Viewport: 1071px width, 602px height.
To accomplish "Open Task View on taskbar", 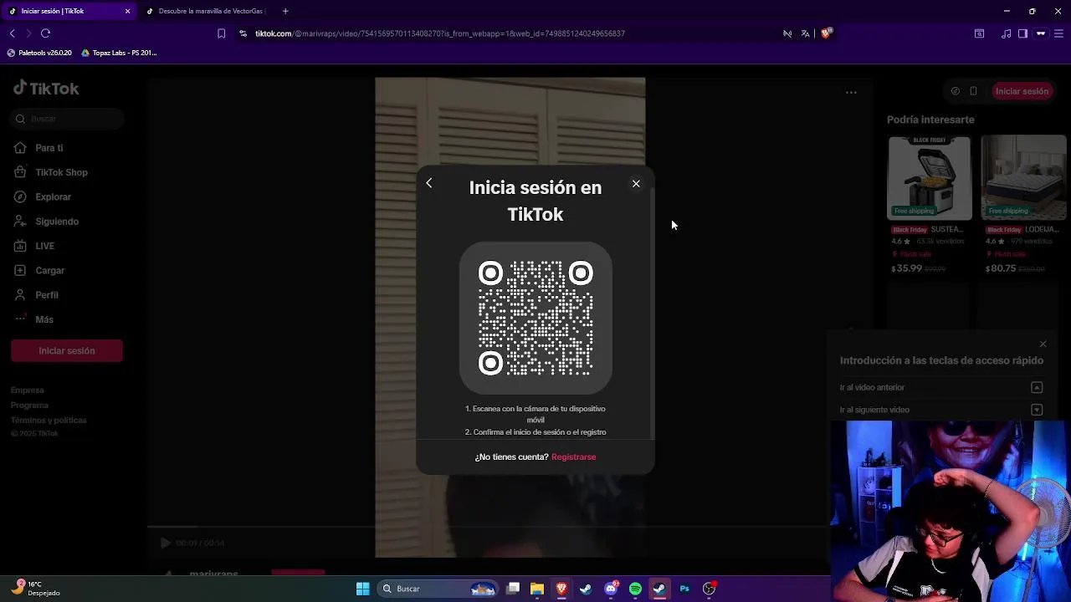I will 513,589.
